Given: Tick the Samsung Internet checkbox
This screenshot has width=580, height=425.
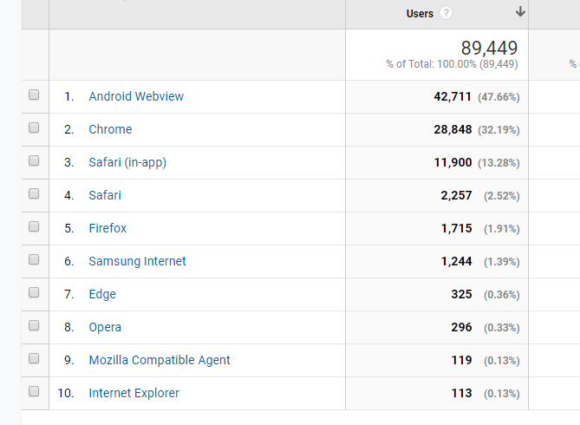Looking at the screenshot, I should 34,259.
